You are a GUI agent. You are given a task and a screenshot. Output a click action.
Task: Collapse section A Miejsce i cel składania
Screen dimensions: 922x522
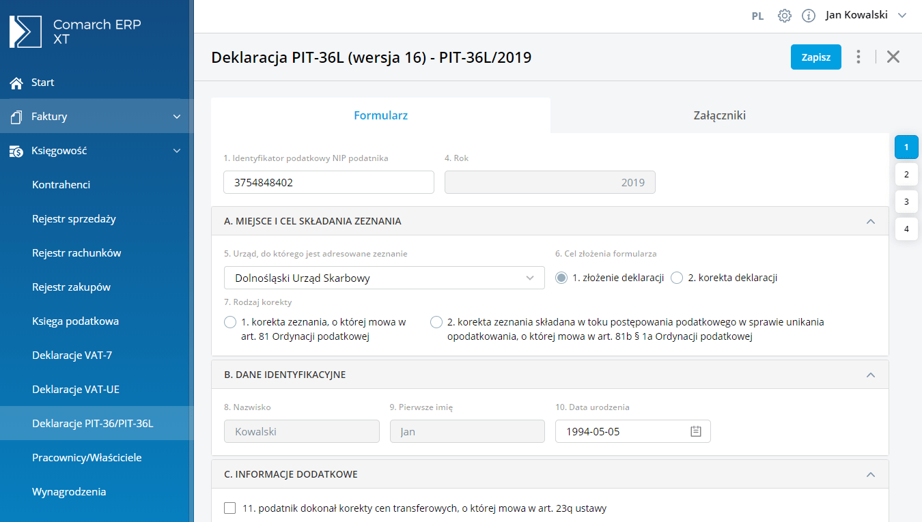click(870, 221)
